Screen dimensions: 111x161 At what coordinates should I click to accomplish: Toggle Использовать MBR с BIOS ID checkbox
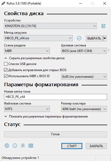pos(6,76)
